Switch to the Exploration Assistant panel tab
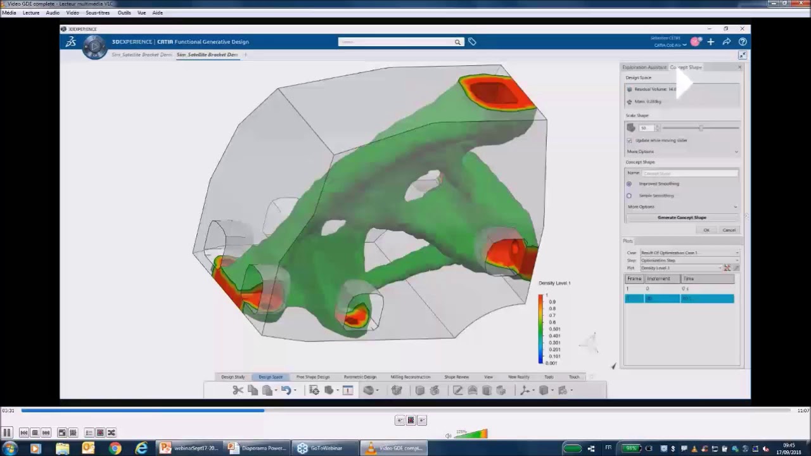 [x=644, y=67]
